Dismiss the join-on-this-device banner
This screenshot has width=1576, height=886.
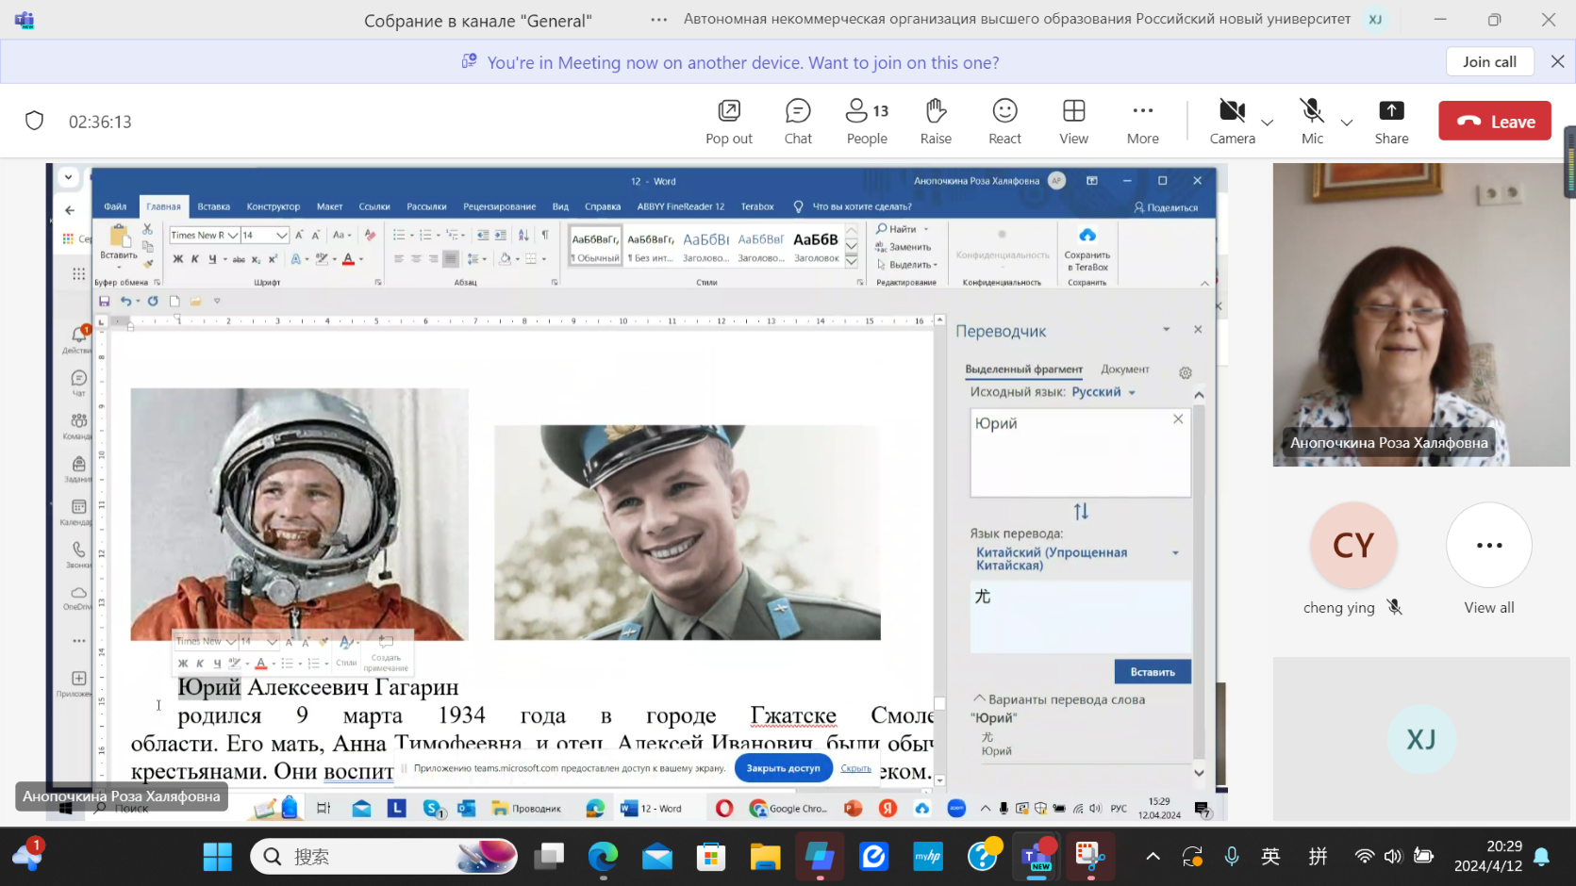click(1557, 61)
